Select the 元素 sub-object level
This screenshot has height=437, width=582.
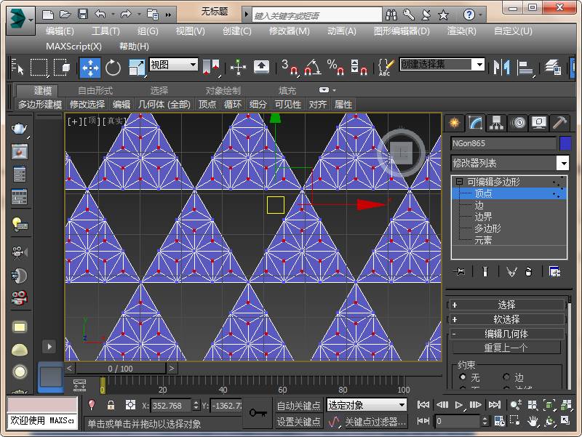pyautogui.click(x=483, y=241)
